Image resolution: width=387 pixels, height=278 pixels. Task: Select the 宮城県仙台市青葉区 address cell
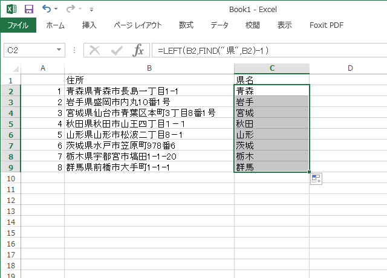[149, 113]
